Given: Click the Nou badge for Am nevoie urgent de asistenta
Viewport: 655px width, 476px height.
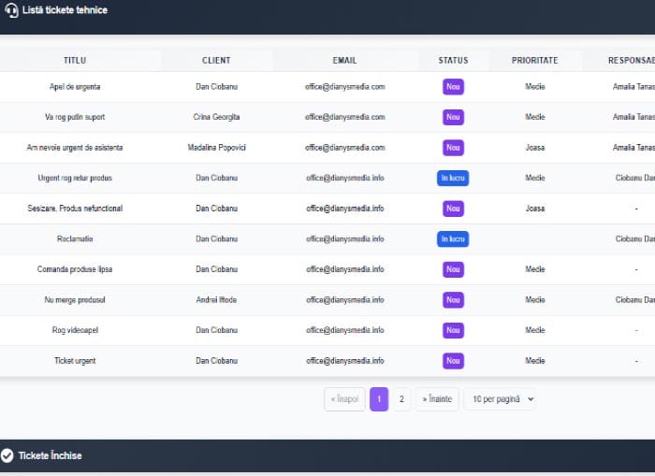Looking at the screenshot, I should tap(453, 148).
